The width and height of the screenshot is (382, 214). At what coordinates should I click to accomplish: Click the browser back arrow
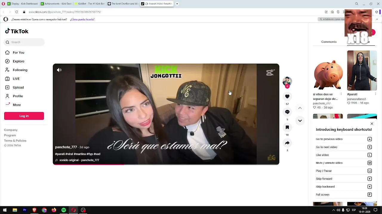tap(3, 12)
